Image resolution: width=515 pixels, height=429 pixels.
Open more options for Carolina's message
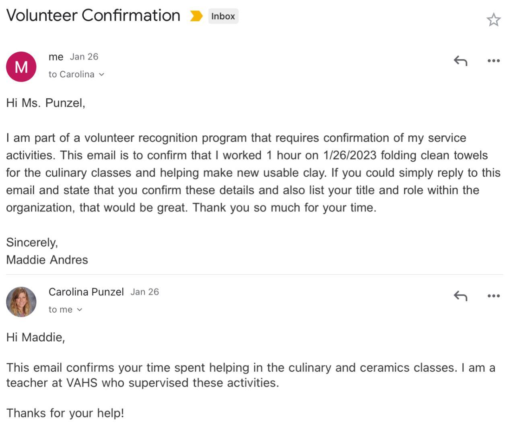(x=493, y=296)
